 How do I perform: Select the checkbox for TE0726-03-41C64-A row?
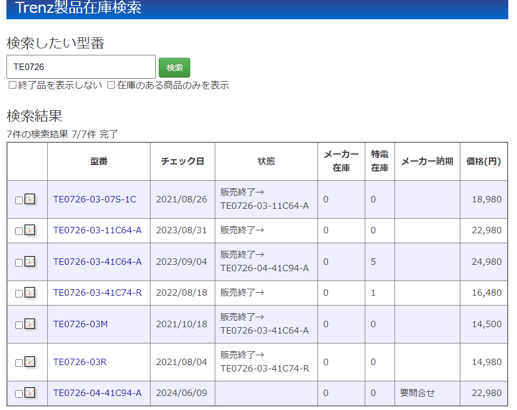click(19, 262)
